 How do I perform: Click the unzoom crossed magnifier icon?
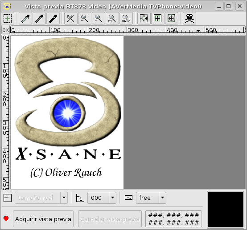(71, 18)
